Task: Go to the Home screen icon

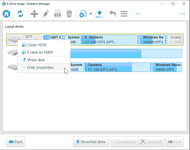Action: point(7,14)
